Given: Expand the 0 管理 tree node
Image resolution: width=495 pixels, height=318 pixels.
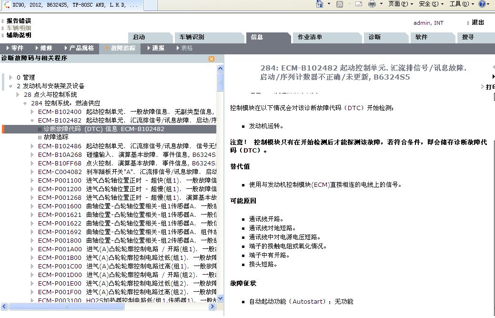Looking at the screenshot, I should 11,77.
